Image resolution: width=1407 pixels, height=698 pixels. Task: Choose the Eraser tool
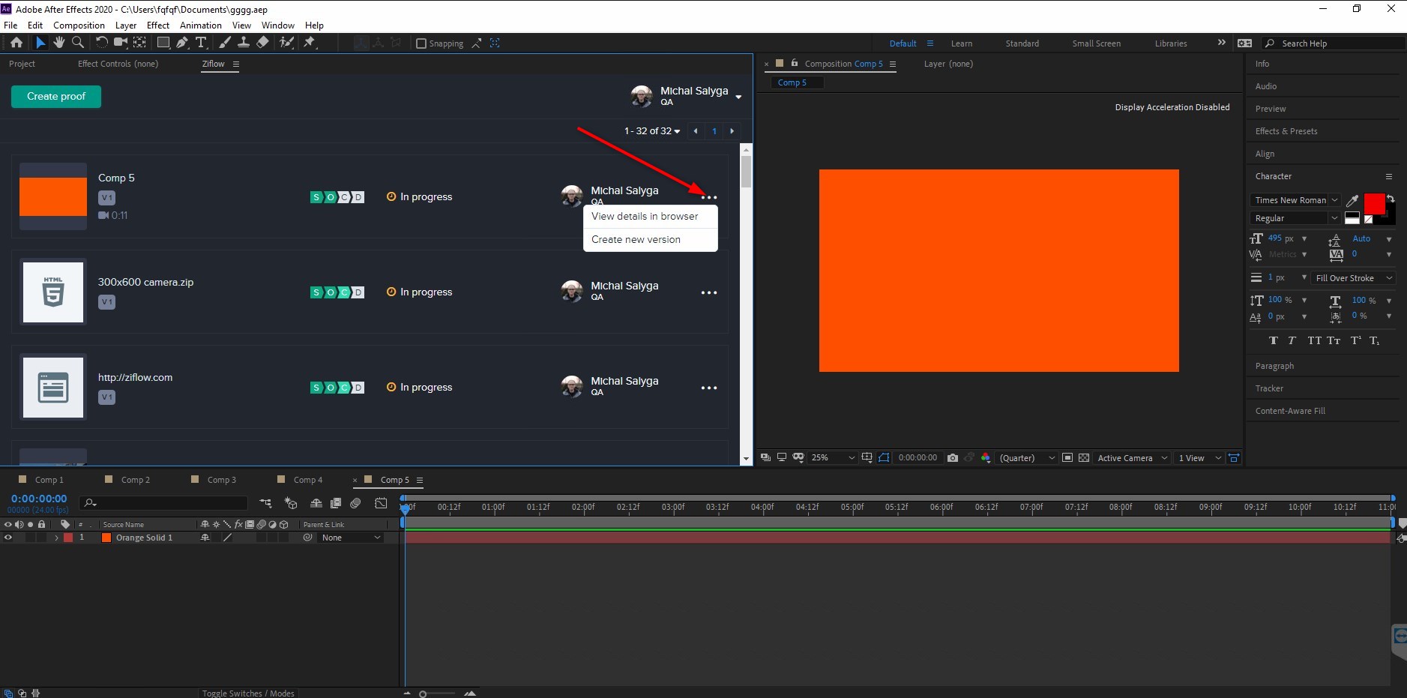click(262, 43)
